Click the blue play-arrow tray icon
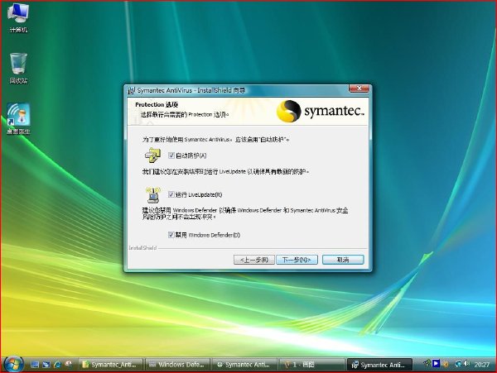497x373 pixels. tap(437, 364)
